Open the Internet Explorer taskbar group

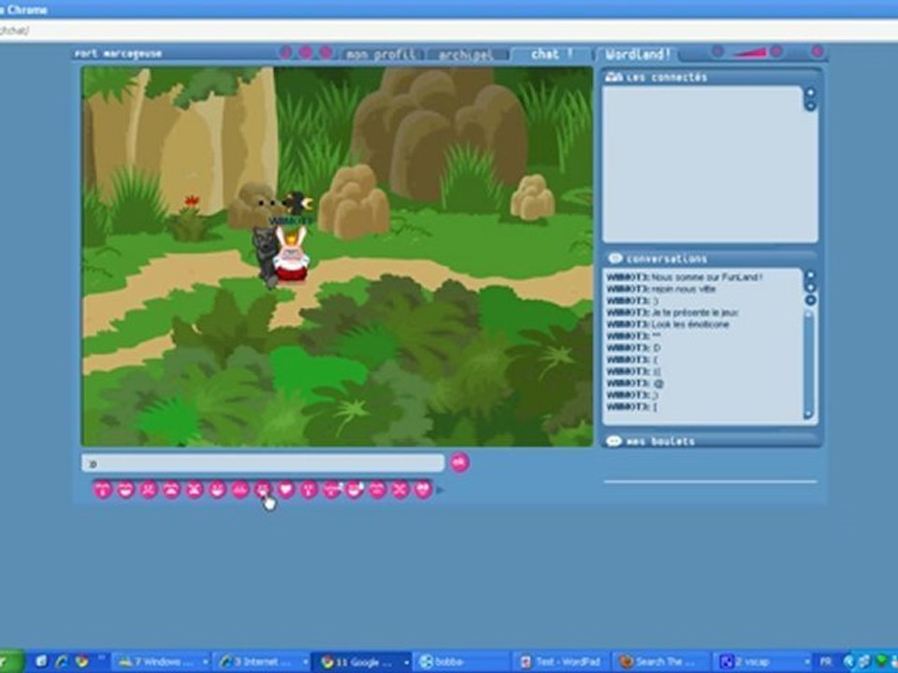click(x=261, y=662)
